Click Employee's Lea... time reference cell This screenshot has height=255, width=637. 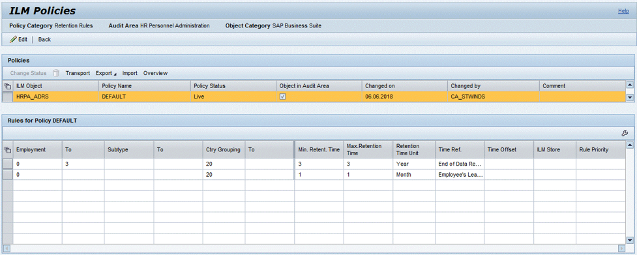pyautogui.click(x=460, y=175)
